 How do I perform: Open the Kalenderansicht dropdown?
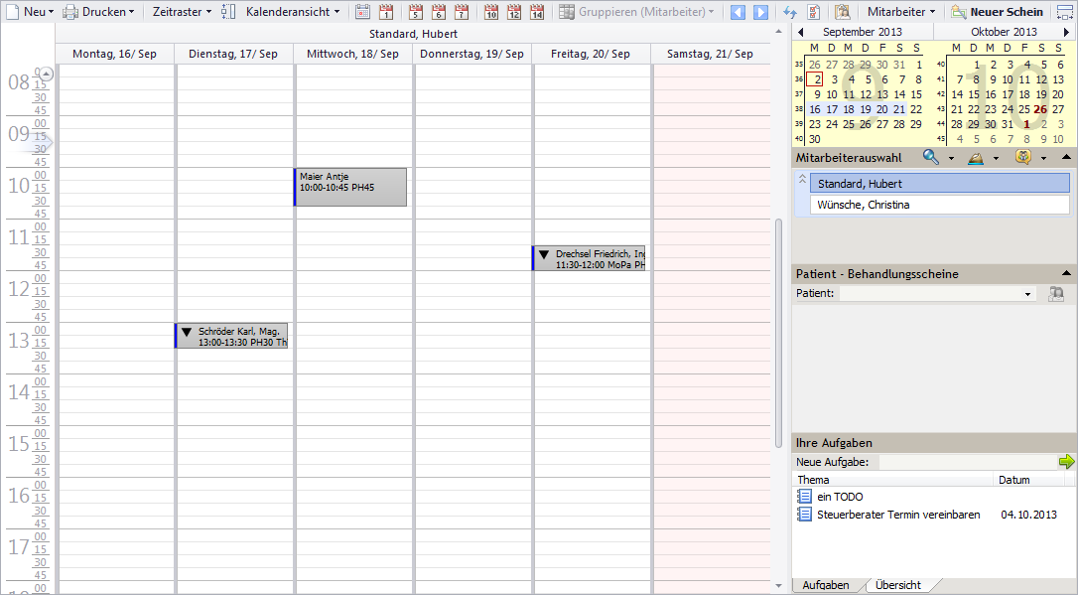coord(292,12)
